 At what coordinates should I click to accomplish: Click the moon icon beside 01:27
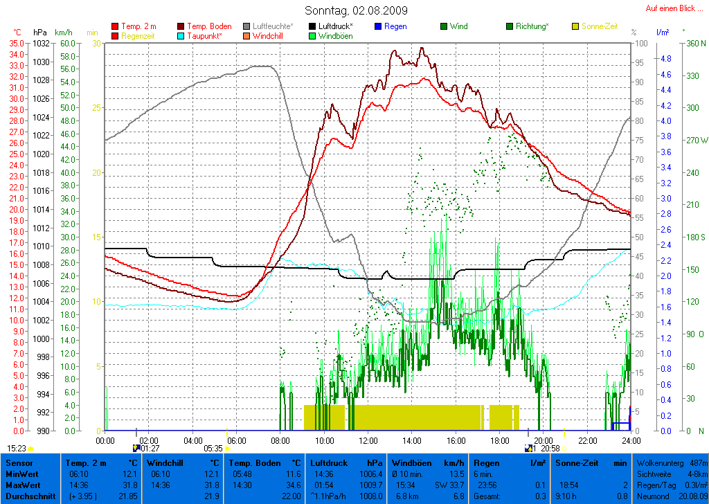136,449
